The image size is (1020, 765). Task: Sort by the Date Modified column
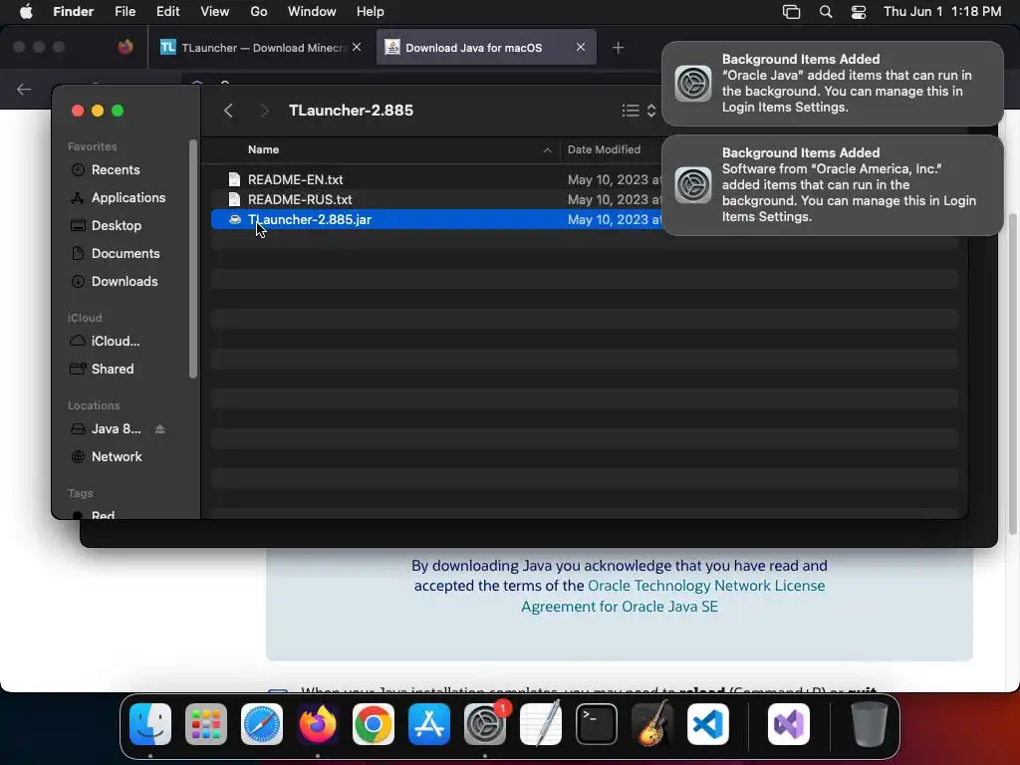pos(604,149)
